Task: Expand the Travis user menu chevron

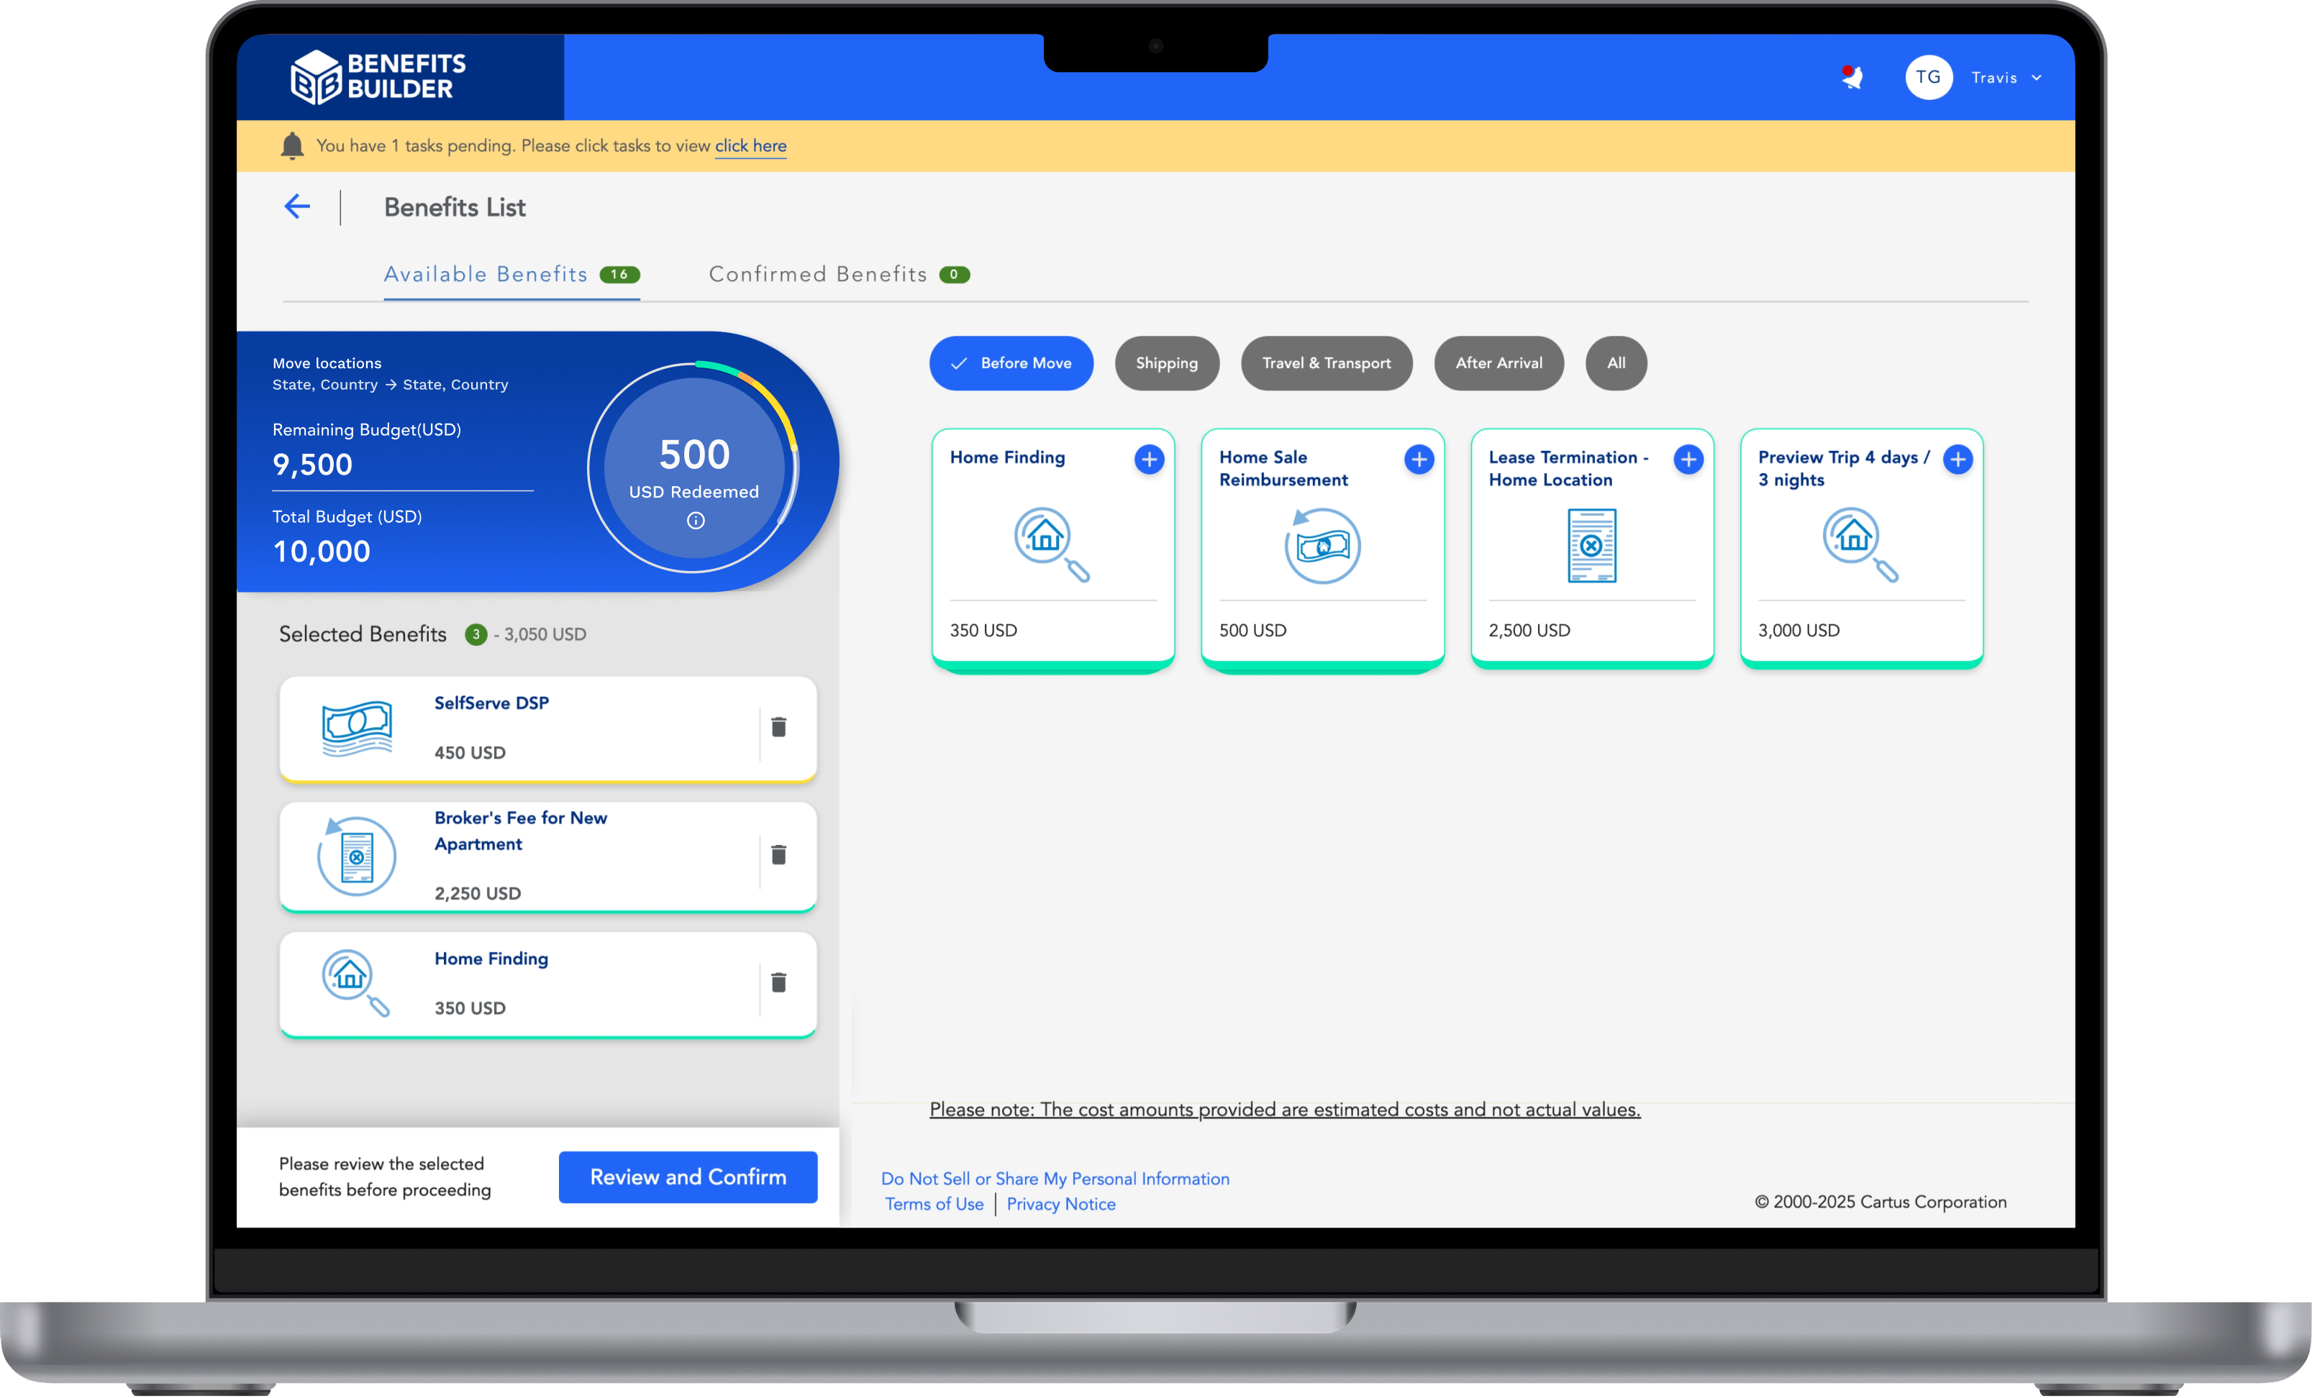Action: point(2036,78)
